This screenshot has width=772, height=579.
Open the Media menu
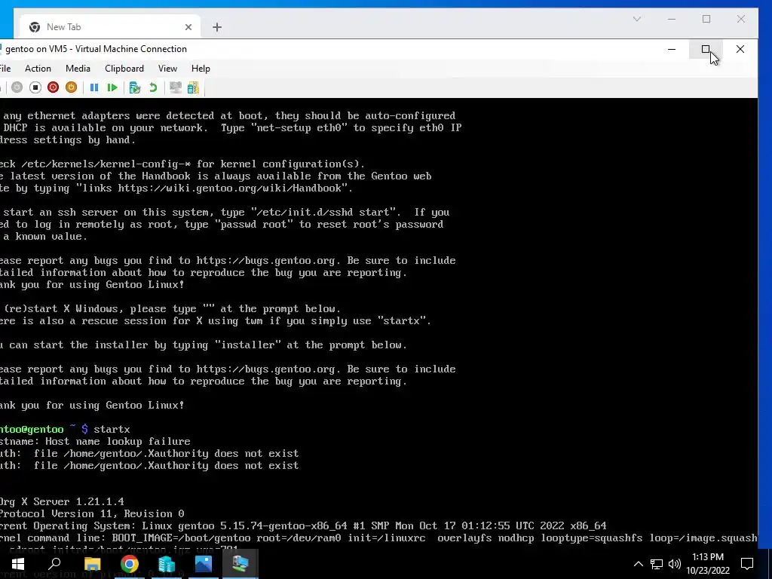pyautogui.click(x=78, y=69)
